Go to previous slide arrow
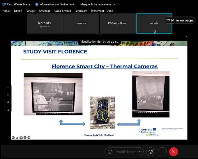This screenshot has width=198, height=159. pos(13,138)
